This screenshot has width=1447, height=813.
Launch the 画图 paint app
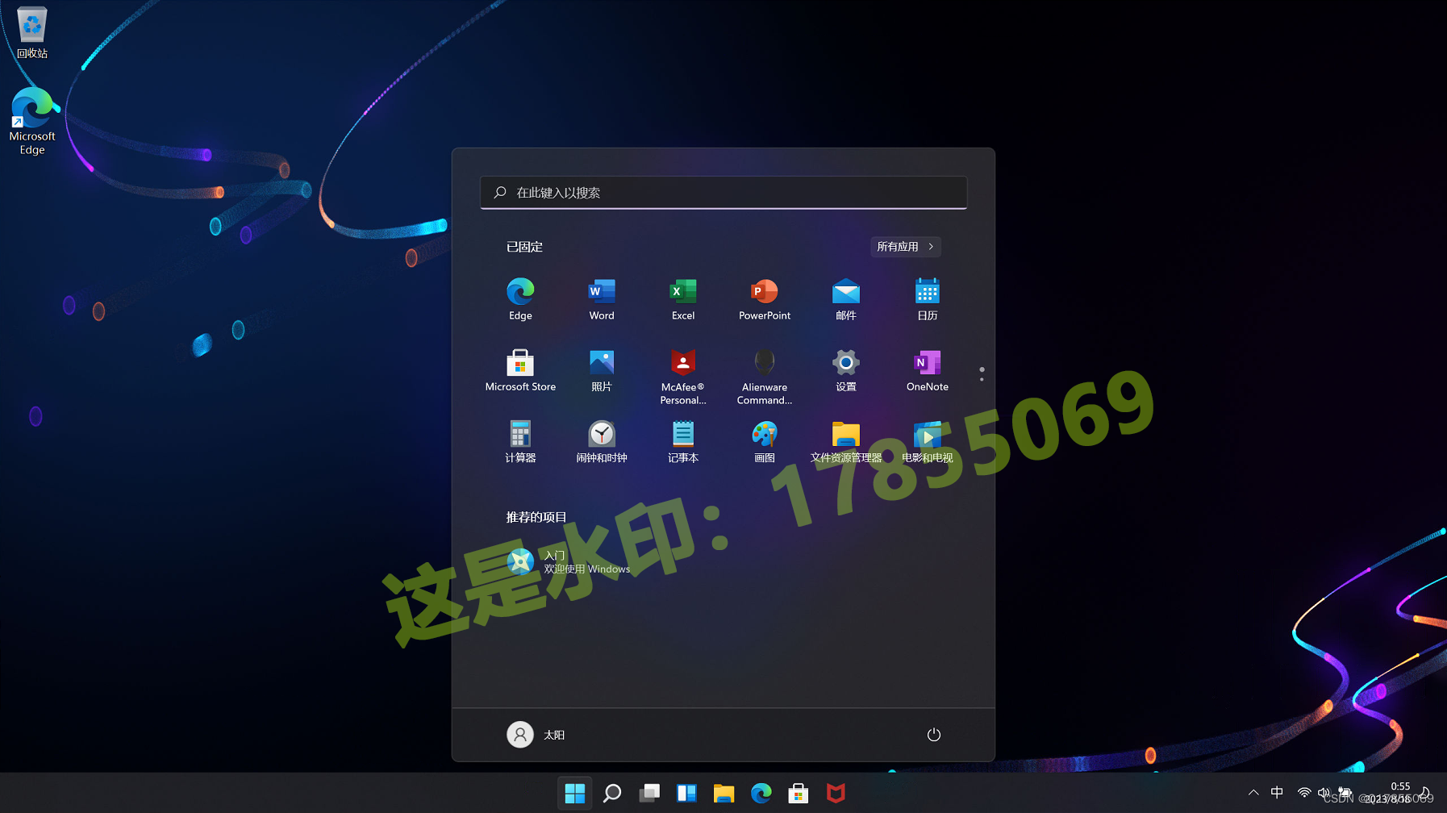(765, 442)
